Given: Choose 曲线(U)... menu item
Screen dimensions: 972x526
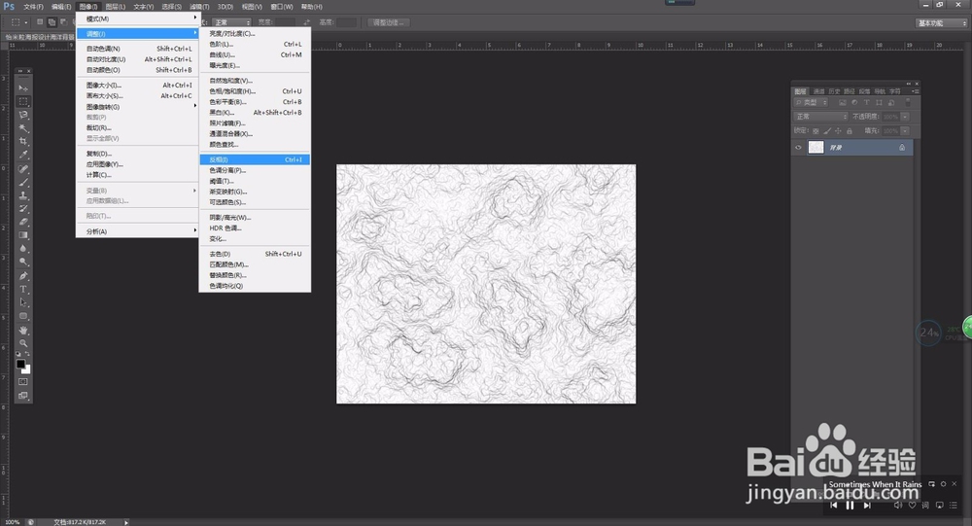Looking at the screenshot, I should (x=255, y=54).
